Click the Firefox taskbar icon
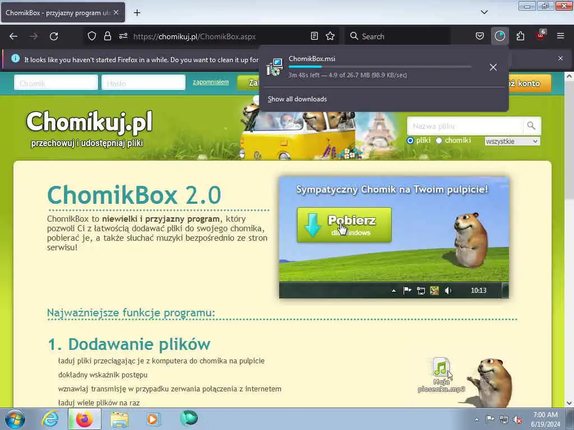Image resolution: width=574 pixels, height=430 pixels. tap(85, 419)
